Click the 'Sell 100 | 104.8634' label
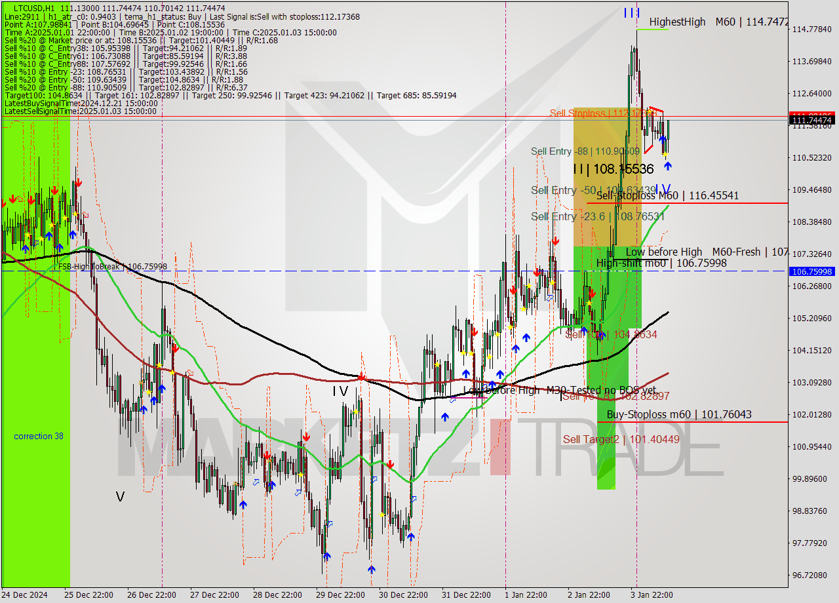Screen dimensions: 839x603 (611, 334)
